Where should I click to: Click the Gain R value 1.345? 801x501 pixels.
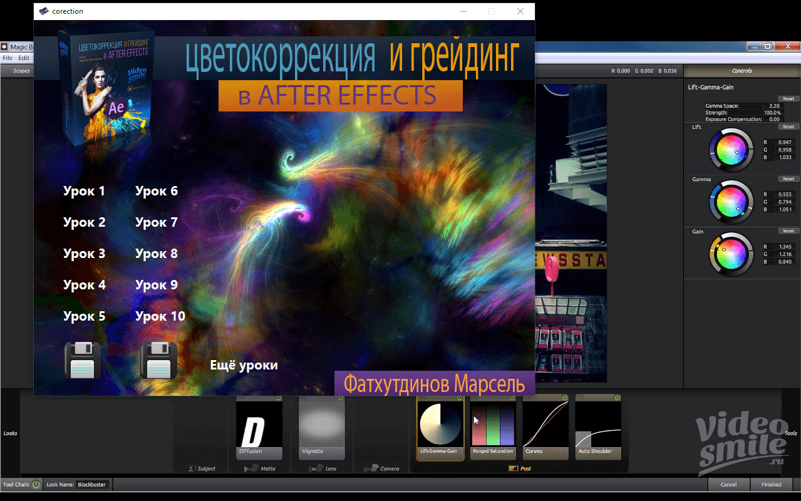pyautogui.click(x=785, y=247)
